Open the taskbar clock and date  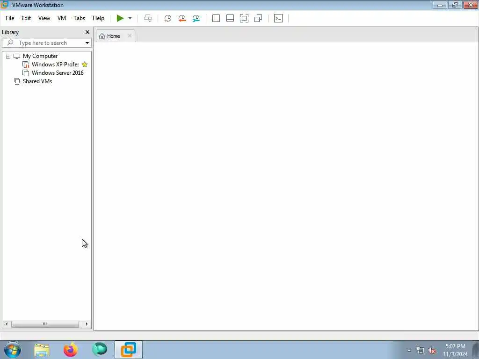click(455, 350)
